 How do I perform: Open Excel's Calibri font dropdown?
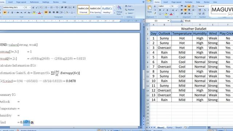[170, 6]
